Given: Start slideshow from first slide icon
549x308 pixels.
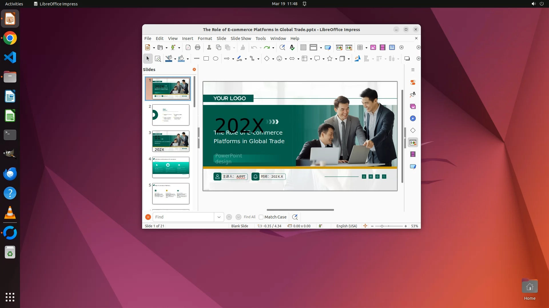Looking at the screenshot, I should click(339, 47).
